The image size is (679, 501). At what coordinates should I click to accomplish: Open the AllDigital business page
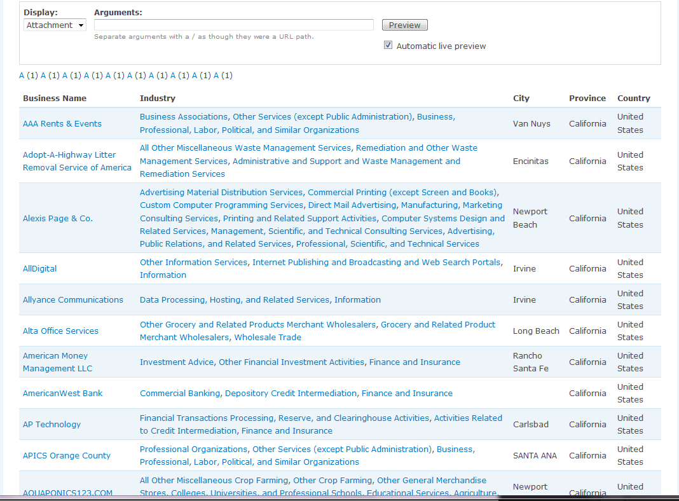pos(39,269)
